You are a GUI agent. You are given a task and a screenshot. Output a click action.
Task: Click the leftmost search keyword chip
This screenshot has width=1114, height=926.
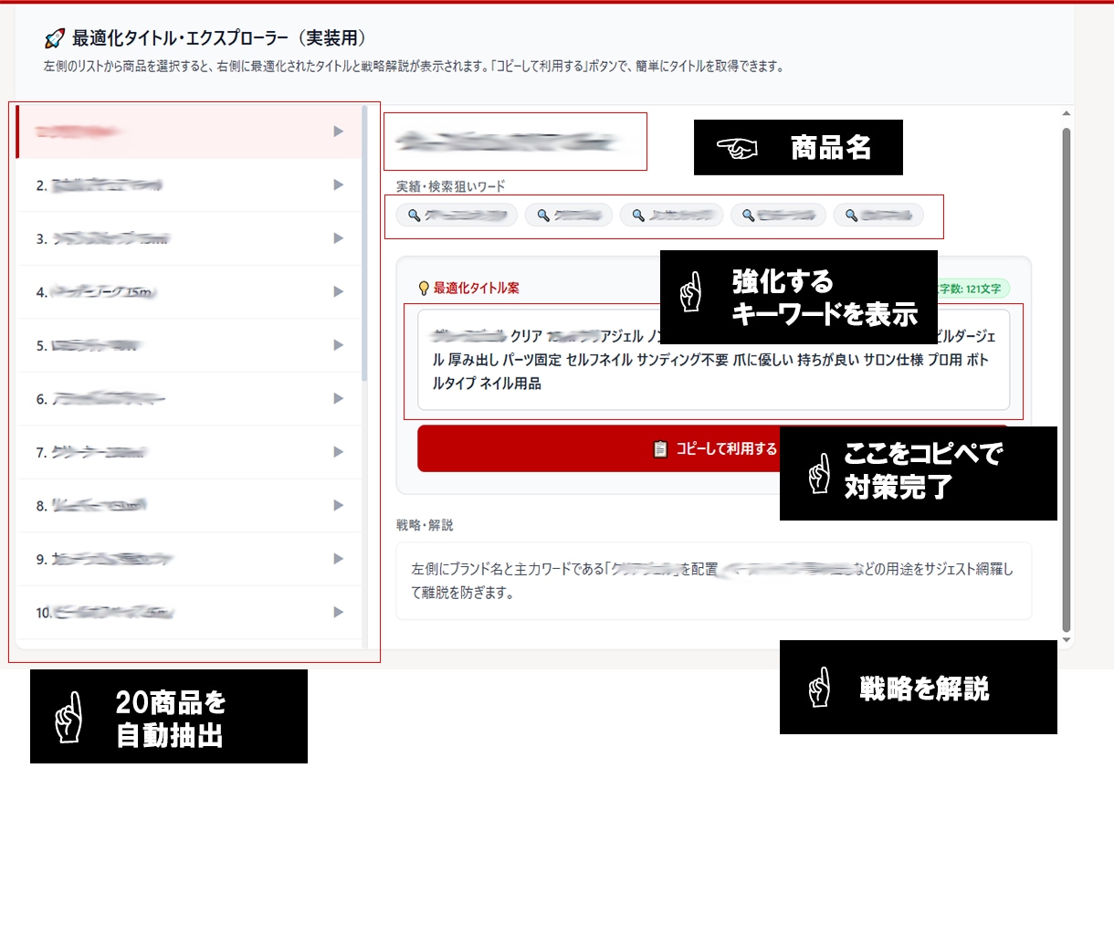coord(457,216)
